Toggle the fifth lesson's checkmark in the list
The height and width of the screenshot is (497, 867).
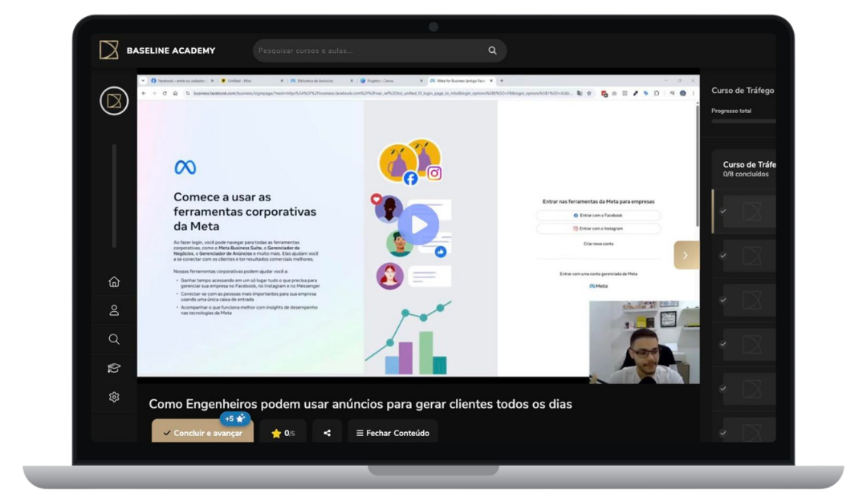pos(722,389)
